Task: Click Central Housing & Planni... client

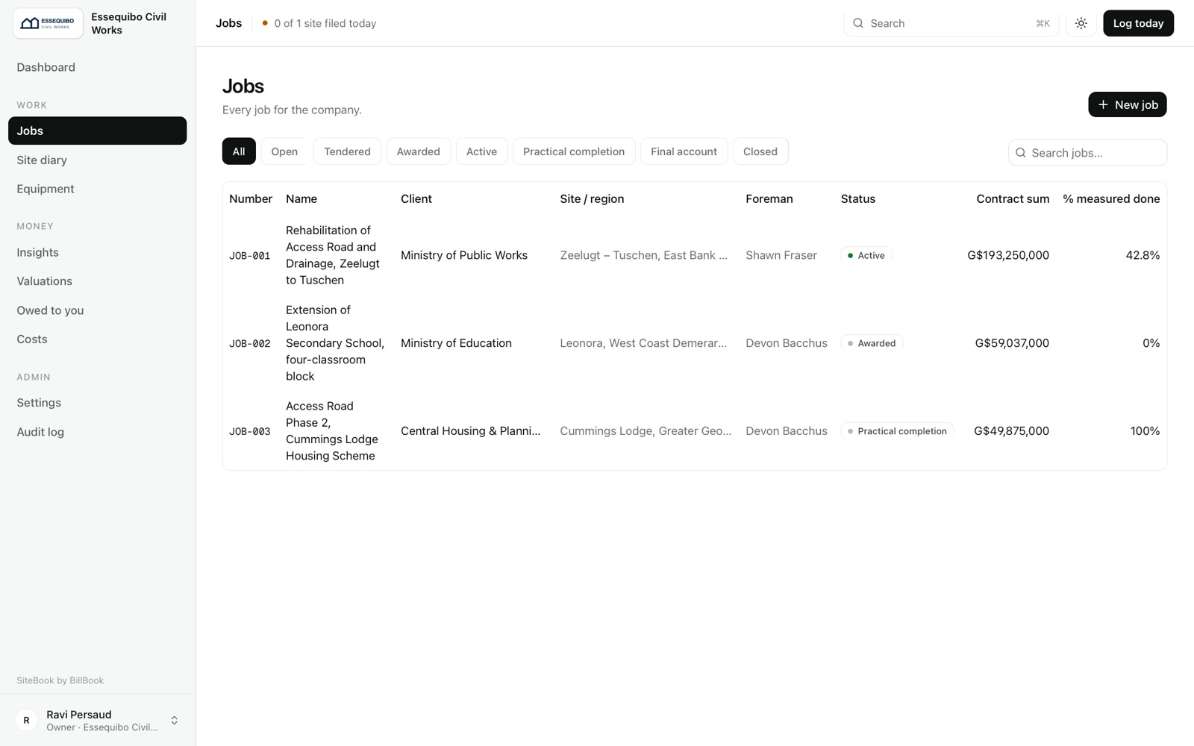Action: point(470,431)
